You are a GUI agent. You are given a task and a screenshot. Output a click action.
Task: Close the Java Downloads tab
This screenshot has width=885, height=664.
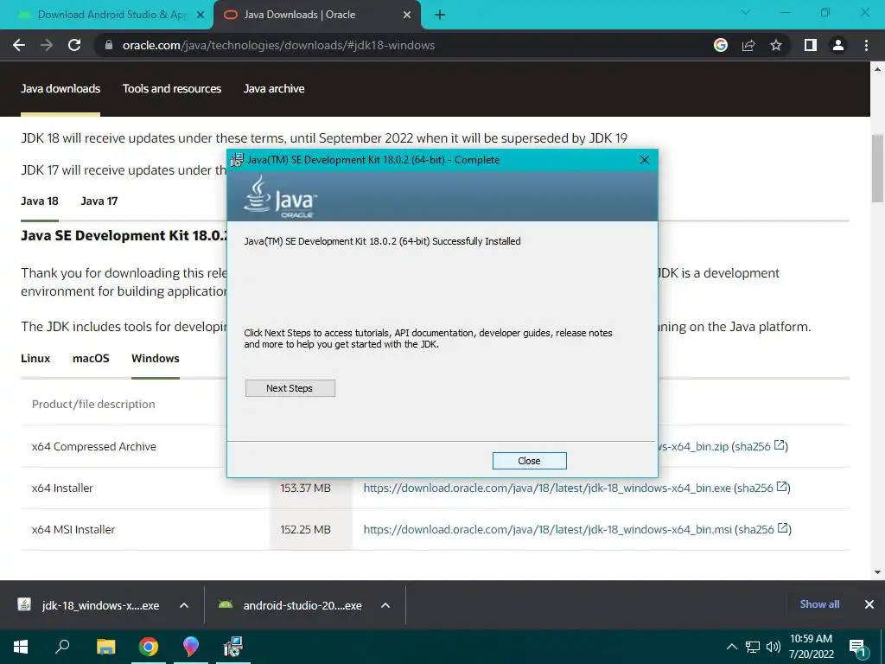pyautogui.click(x=407, y=16)
